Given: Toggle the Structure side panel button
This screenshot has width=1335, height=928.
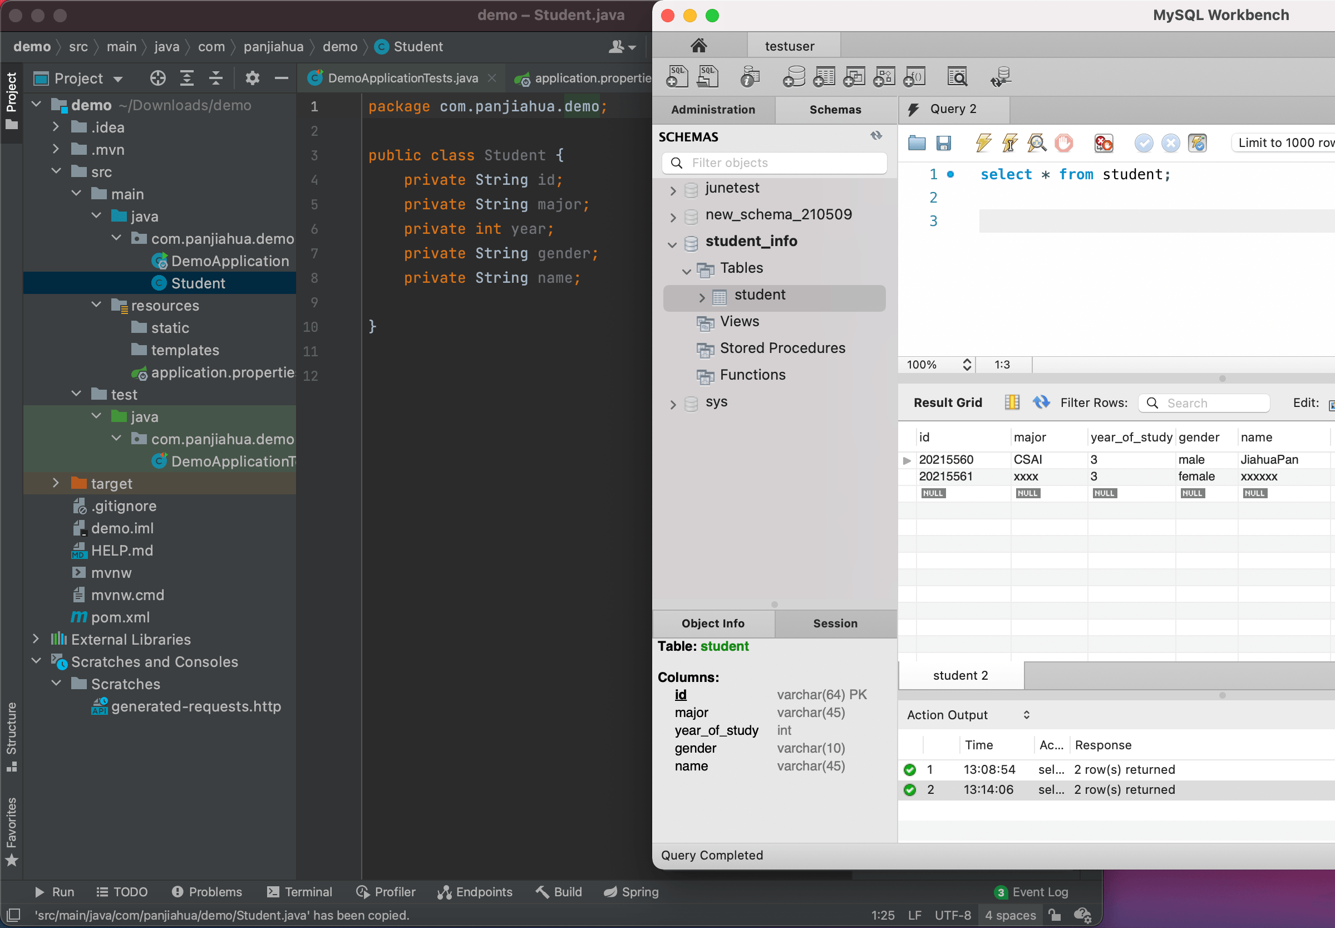Looking at the screenshot, I should [x=11, y=735].
